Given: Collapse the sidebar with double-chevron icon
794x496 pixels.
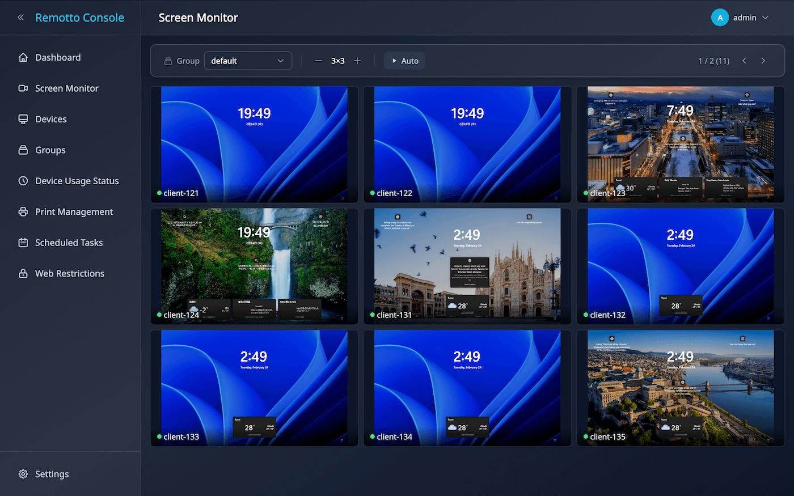Looking at the screenshot, I should 21,18.
